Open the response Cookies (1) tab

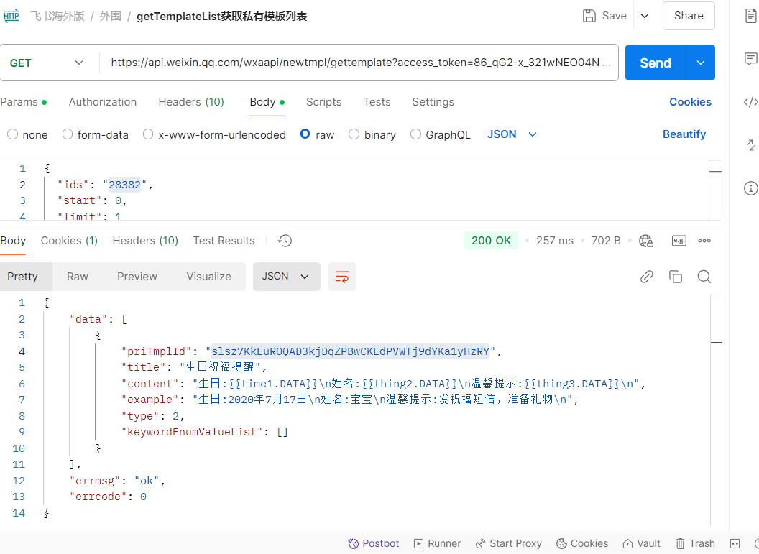[x=69, y=241]
